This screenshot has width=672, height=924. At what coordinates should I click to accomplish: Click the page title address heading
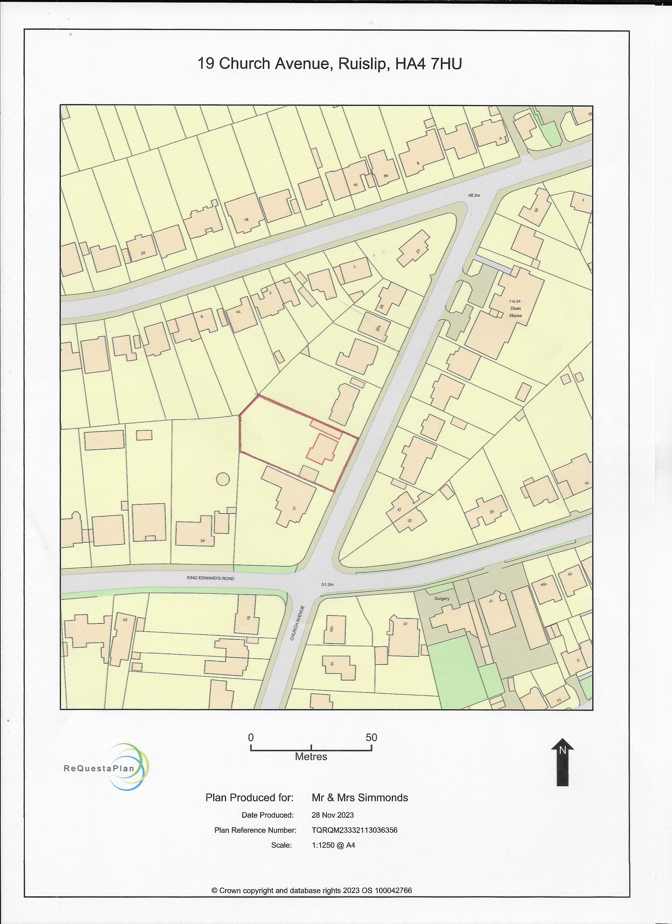click(x=329, y=64)
